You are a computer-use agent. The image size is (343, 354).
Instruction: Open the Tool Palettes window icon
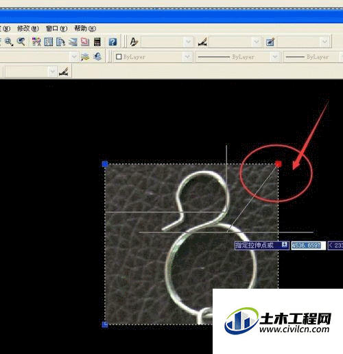pos(60,42)
